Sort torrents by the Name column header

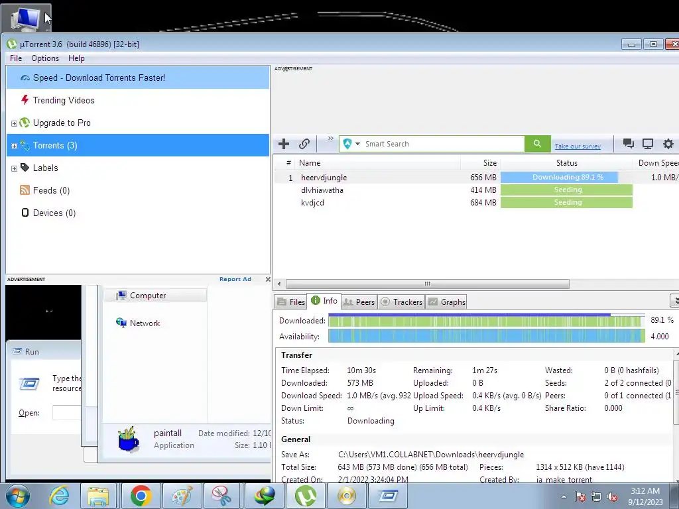(377, 163)
